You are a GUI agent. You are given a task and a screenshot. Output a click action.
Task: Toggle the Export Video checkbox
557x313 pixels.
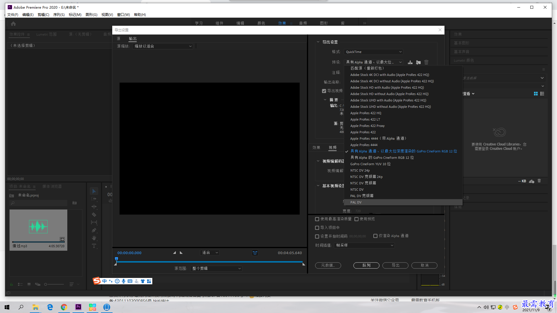pos(324,91)
